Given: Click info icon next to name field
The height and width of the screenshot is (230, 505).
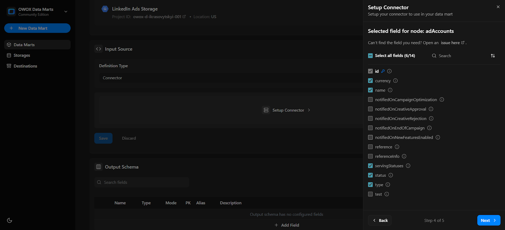Looking at the screenshot, I should (390, 90).
